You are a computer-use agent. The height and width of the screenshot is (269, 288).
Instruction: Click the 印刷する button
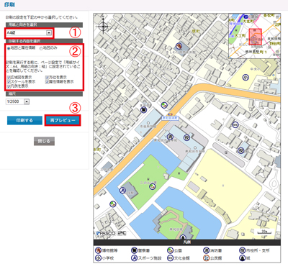tap(24, 120)
